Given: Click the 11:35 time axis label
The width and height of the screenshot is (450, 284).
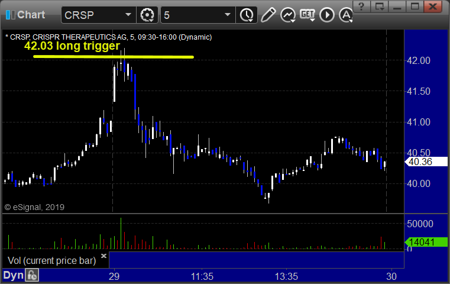Looking at the screenshot, I should point(202,276).
